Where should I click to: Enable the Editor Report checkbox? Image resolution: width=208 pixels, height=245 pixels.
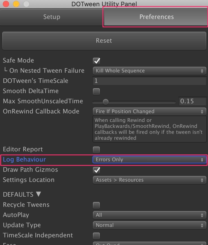[96, 150]
